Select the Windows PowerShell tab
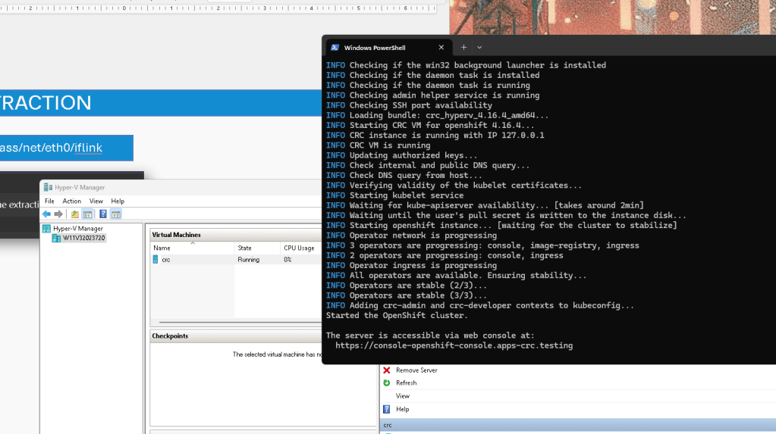776x434 pixels. tap(388, 48)
